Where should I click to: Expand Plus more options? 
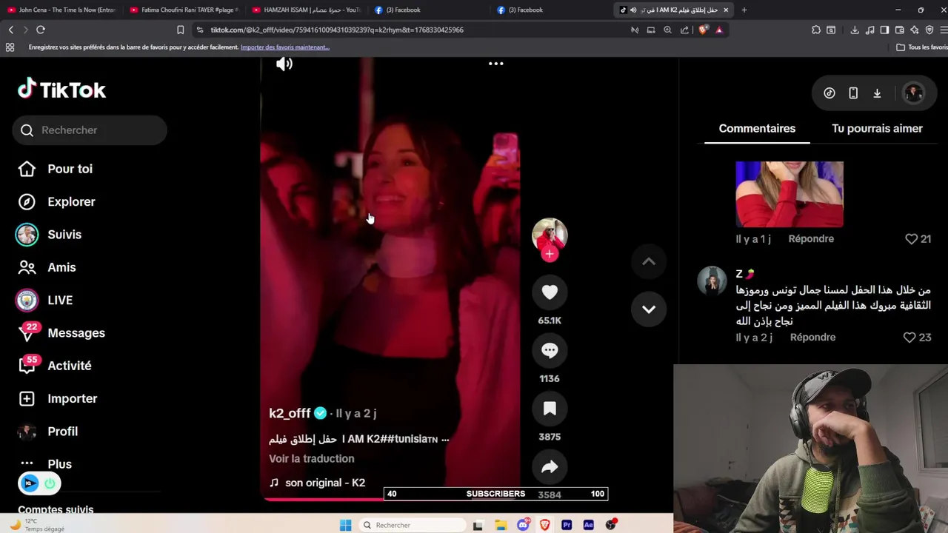[59, 464]
